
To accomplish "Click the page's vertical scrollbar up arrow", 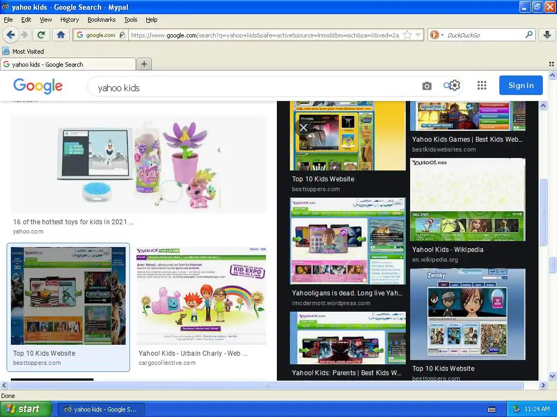I will pyautogui.click(x=552, y=75).
